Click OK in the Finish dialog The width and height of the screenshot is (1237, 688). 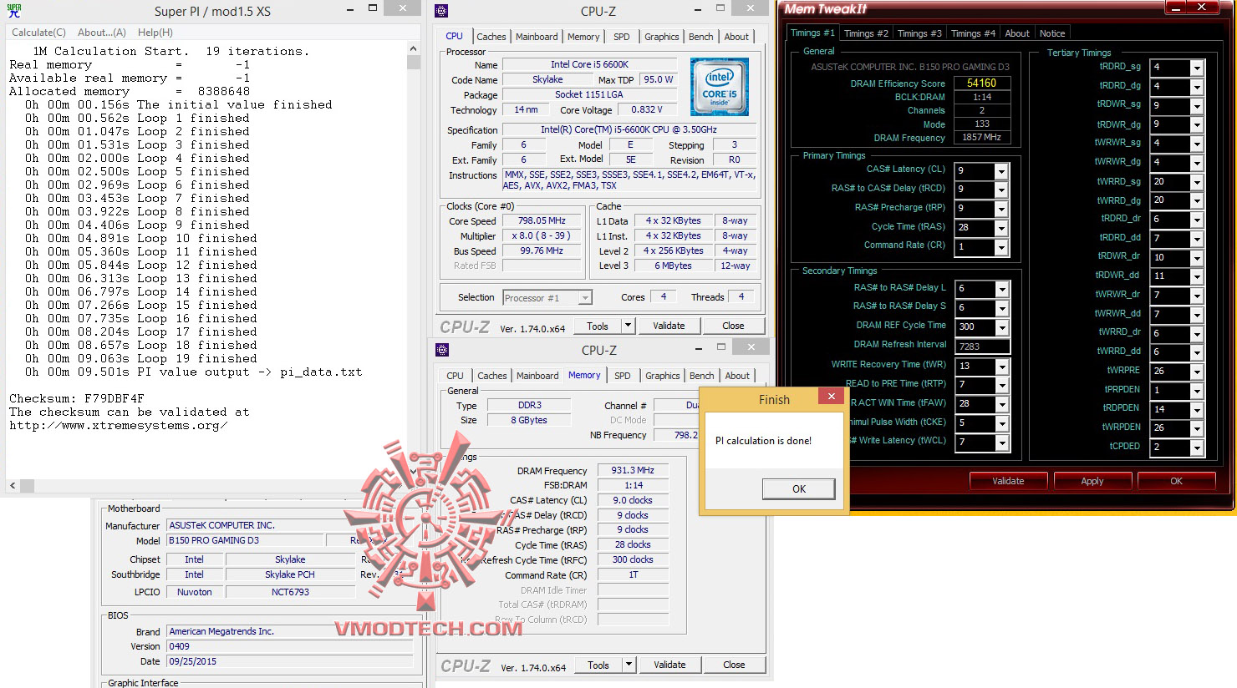click(x=799, y=489)
